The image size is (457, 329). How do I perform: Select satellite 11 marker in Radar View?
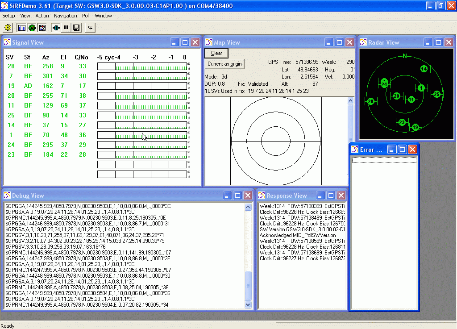coord(411,100)
